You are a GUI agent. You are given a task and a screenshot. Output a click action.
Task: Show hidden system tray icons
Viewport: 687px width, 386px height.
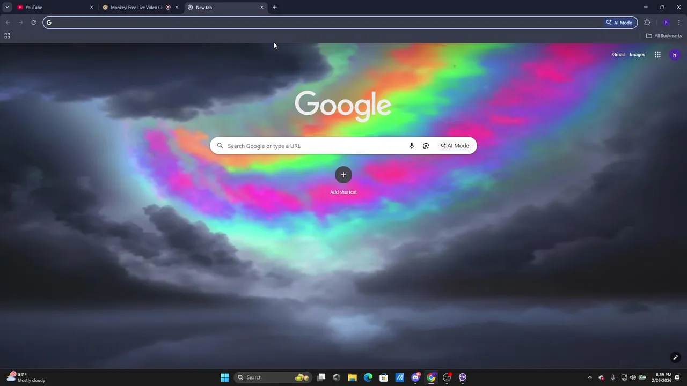point(590,377)
